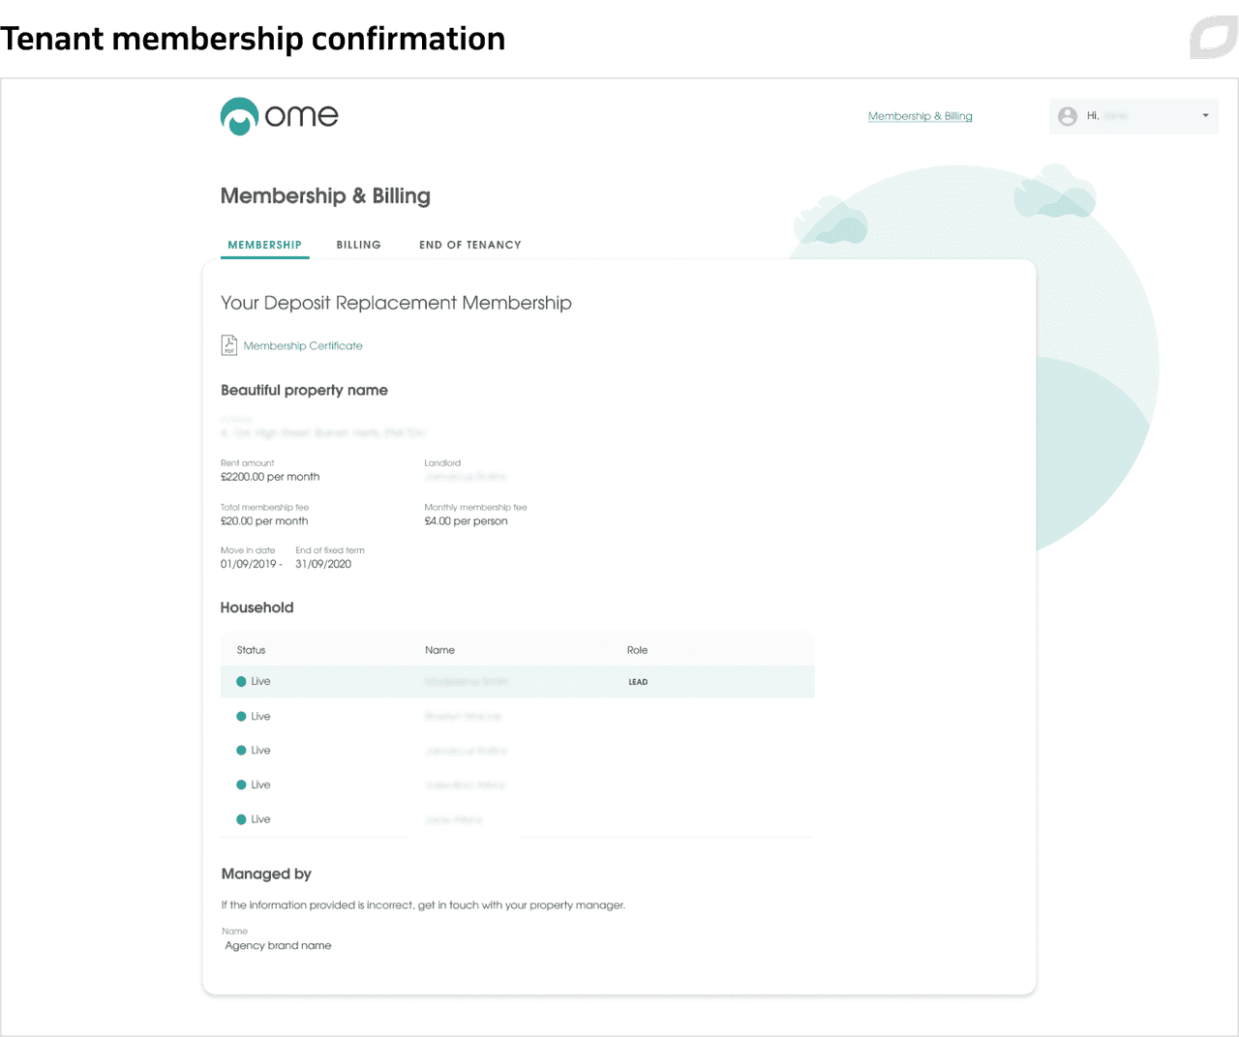1239x1037 pixels.
Task: Open the Membership Certificate link
Action: tap(304, 345)
